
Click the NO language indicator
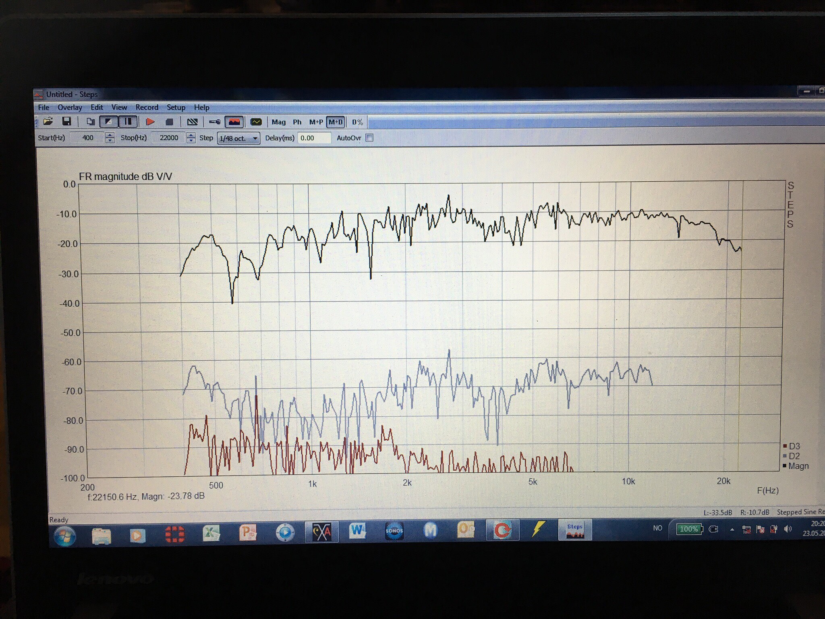657,528
